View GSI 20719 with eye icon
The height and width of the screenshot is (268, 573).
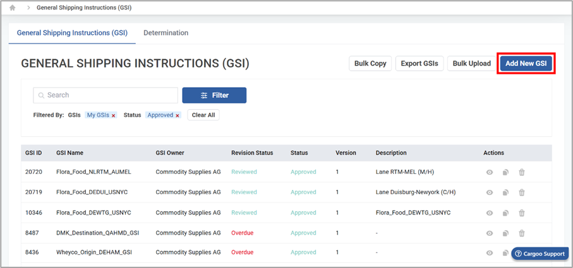490,192
